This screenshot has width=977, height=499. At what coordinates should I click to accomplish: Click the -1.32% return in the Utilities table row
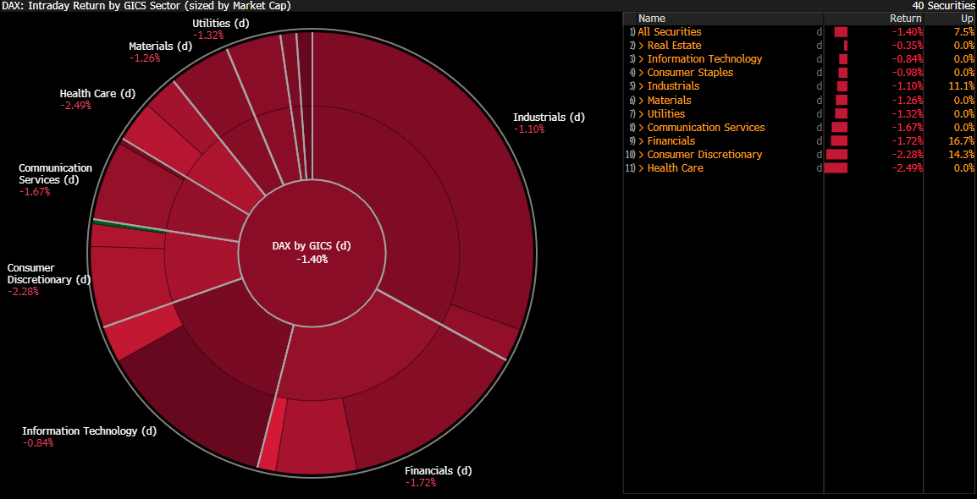pos(908,114)
